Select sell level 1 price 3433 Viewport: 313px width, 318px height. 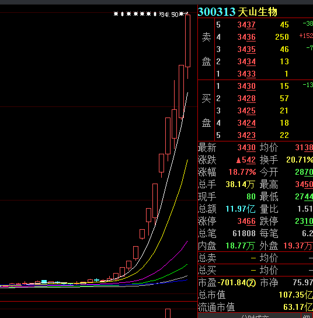click(246, 74)
